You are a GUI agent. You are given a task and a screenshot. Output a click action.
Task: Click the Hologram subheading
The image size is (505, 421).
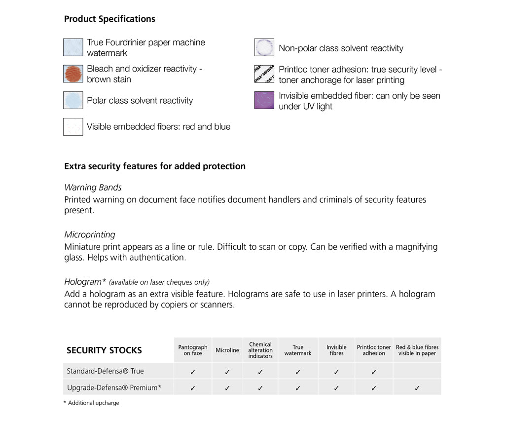pyautogui.click(x=85, y=282)
